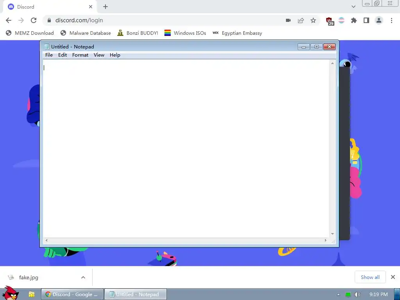This screenshot has width=400, height=300.
Task: Maximize the Notepad window
Action: pos(316,47)
